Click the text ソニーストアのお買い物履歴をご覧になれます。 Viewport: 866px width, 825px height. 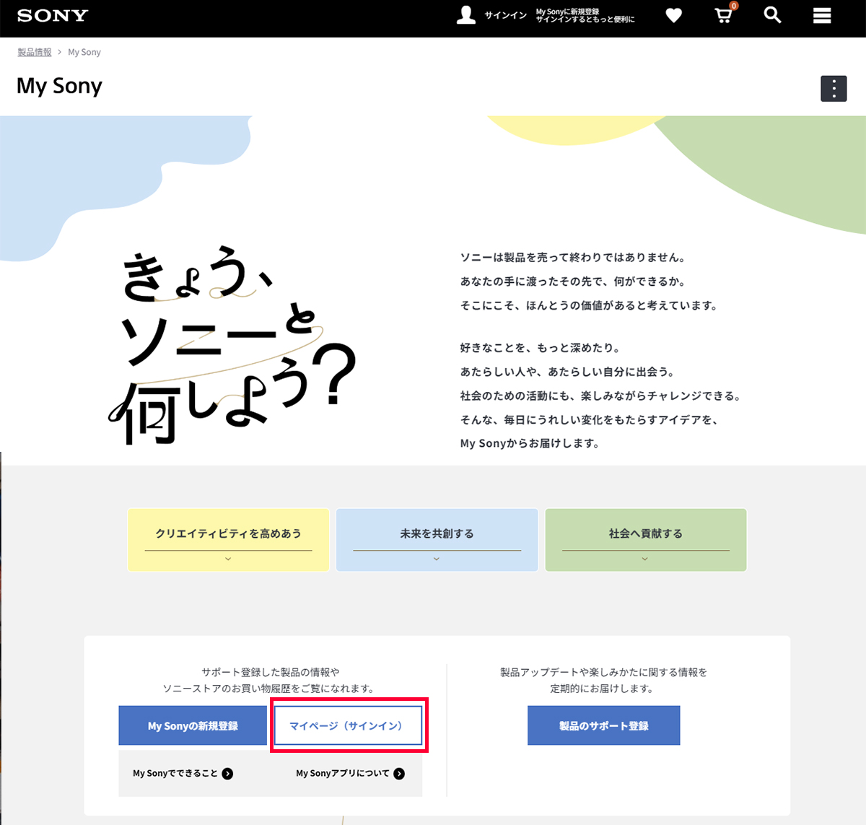point(271,689)
